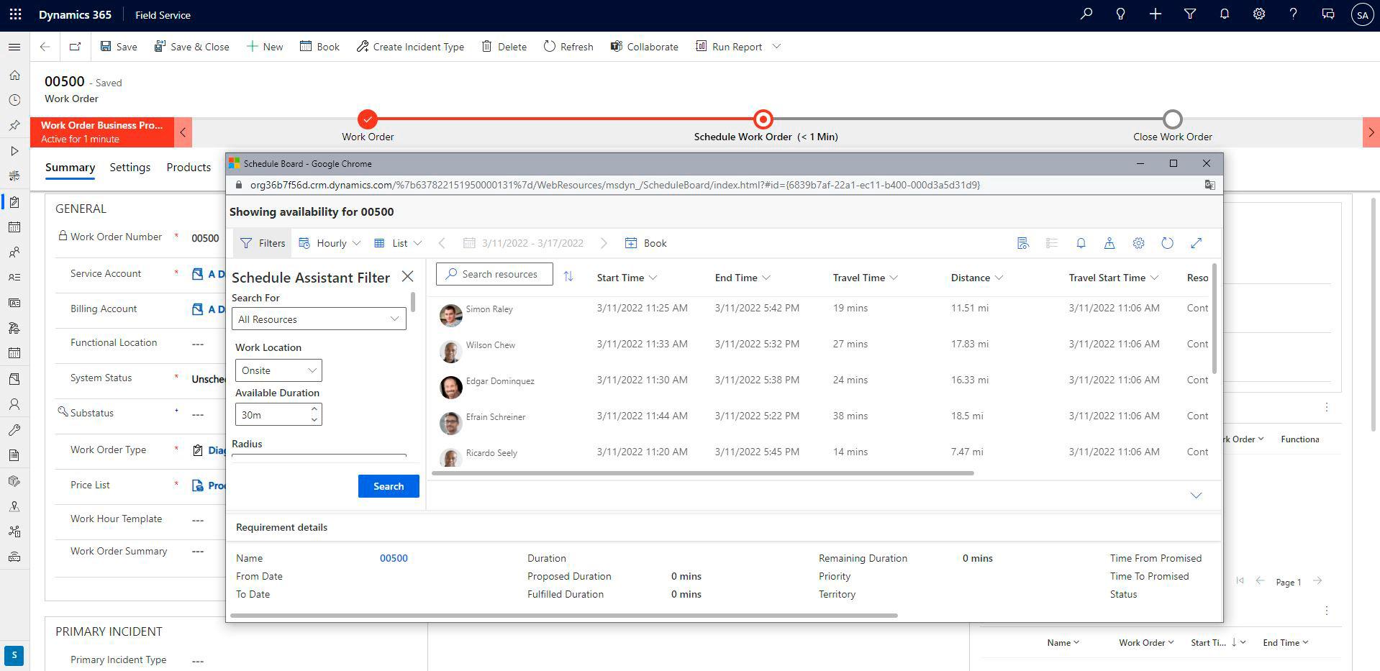1380x671 pixels.
Task: Open Schedule Board alerts bell icon
Action: pos(1081,243)
